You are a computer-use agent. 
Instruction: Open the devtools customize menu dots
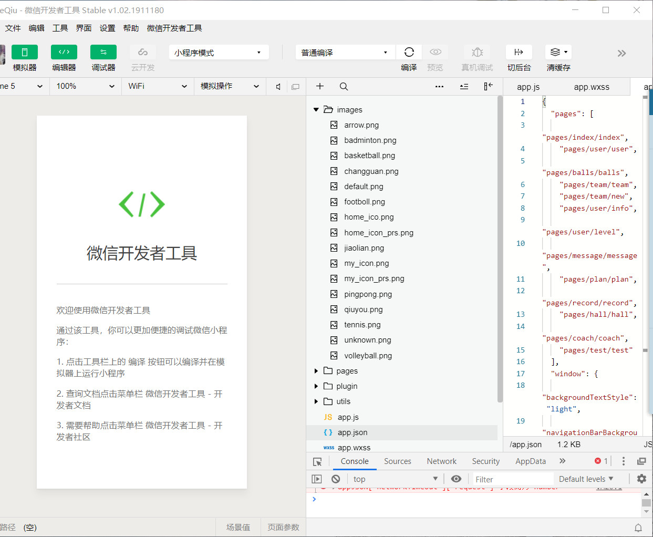coord(624,461)
